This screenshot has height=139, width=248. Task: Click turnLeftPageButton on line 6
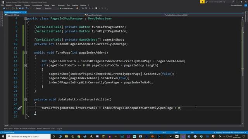pos(108,27)
